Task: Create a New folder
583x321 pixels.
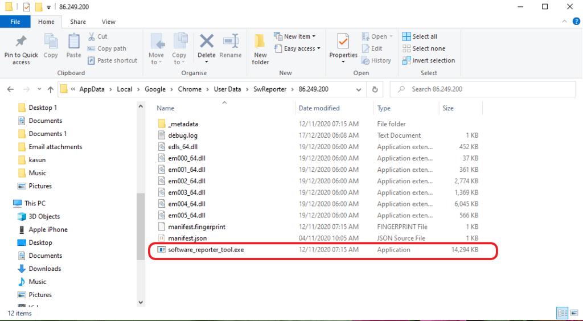Action: coord(260,49)
